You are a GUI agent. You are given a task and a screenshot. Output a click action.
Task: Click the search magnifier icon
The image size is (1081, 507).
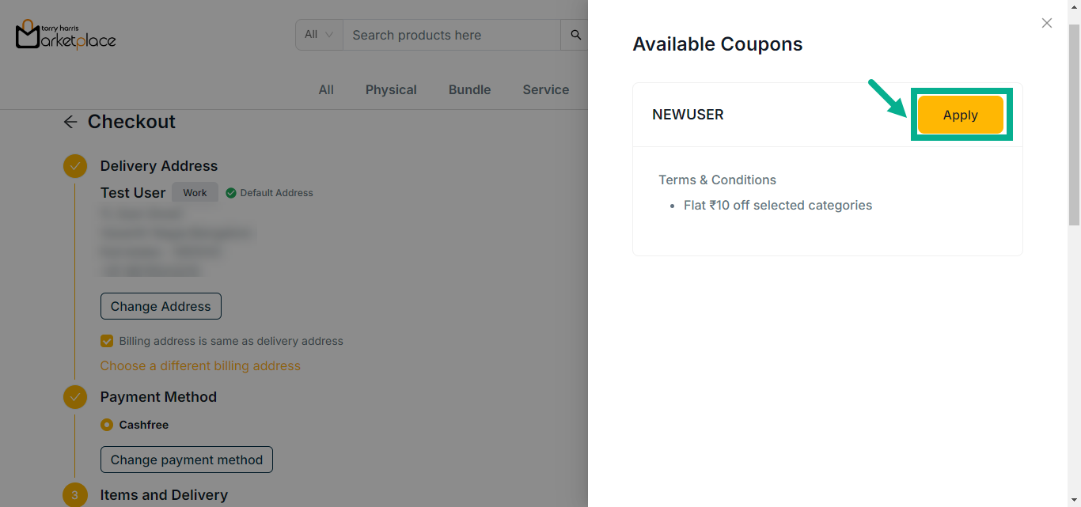575,35
